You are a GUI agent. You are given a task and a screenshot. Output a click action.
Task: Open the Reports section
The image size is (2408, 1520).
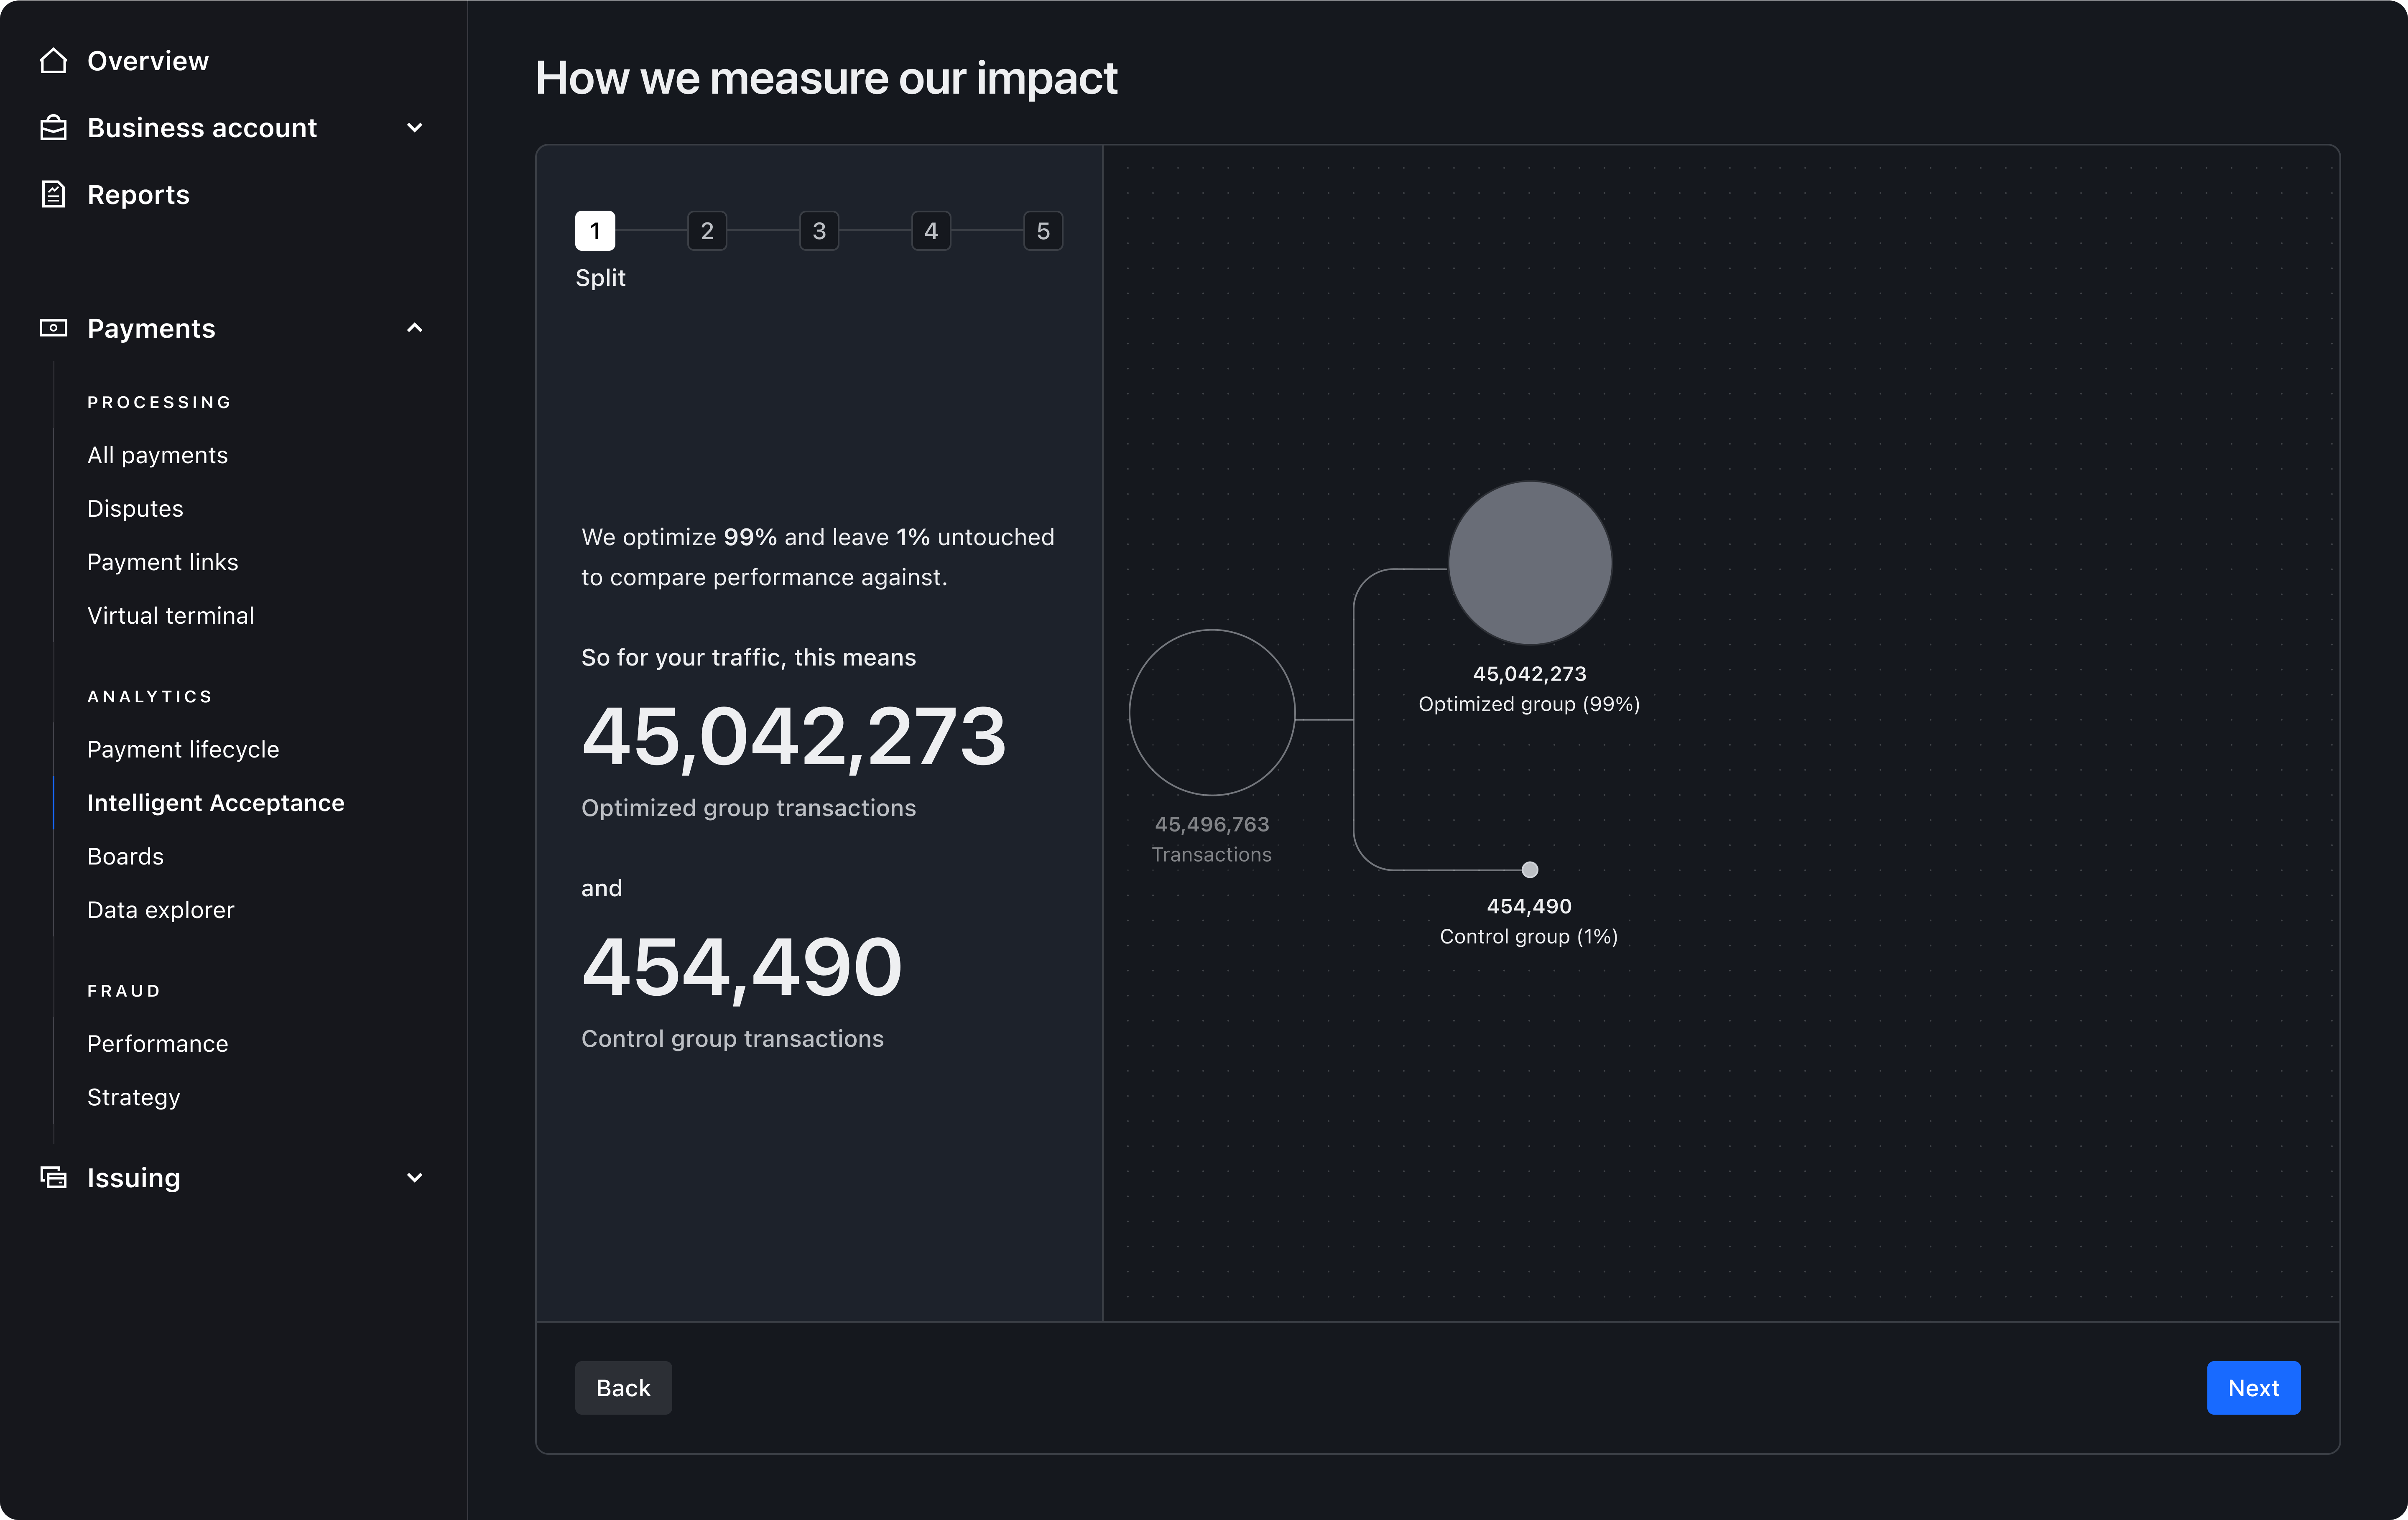(138, 194)
